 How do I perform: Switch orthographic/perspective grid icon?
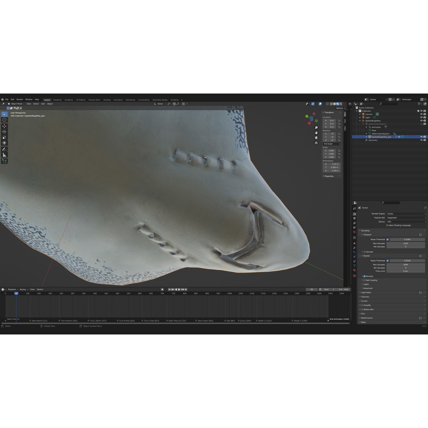tap(316, 143)
